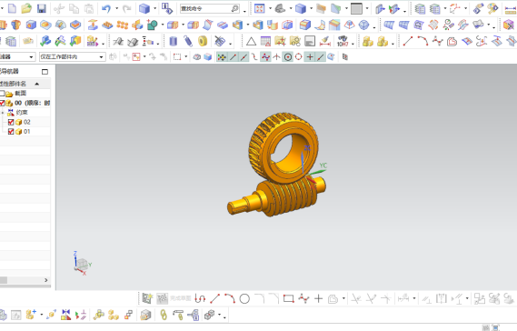Uncheck the 01 component checkbox
Image resolution: width=517 pixels, height=331 pixels.
[x=11, y=132]
